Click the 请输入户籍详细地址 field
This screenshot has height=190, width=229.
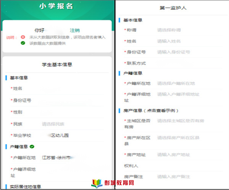(x=178, y=94)
